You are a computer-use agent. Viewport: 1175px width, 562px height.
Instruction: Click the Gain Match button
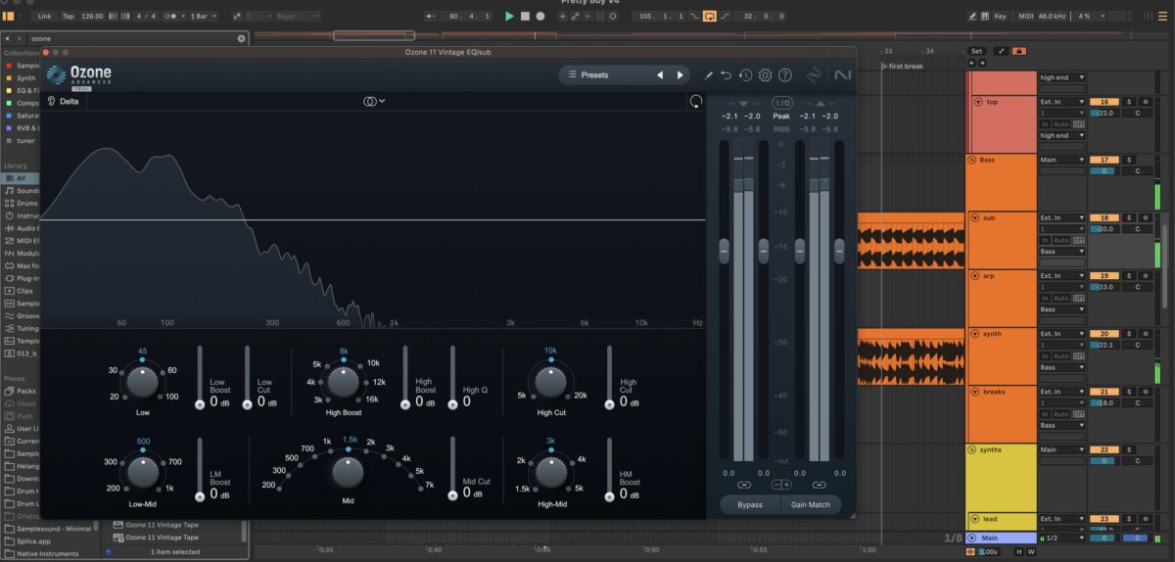click(810, 505)
